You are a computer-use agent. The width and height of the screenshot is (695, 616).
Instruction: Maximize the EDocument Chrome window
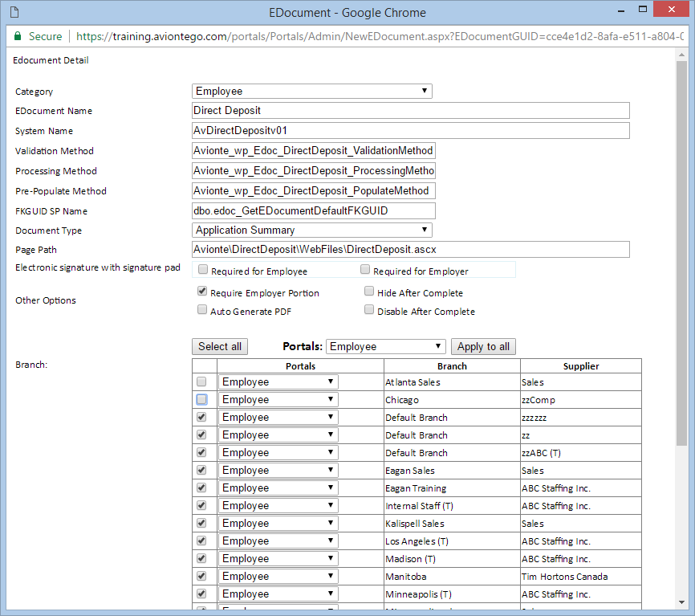643,10
